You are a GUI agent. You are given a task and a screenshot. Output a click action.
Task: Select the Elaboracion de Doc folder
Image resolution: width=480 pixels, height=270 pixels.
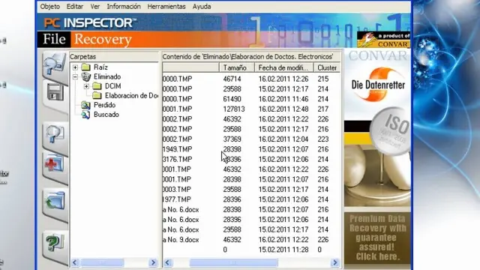click(131, 95)
